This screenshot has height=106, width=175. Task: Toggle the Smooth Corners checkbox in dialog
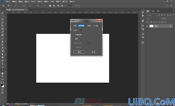pyautogui.click(x=73, y=35)
